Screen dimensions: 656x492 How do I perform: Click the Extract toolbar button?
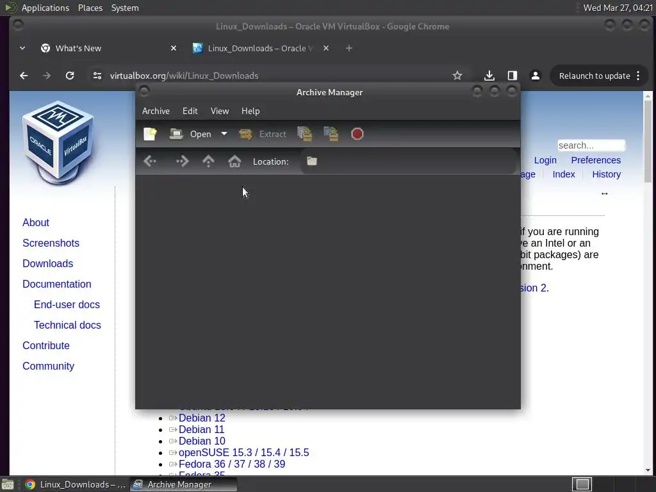(263, 134)
